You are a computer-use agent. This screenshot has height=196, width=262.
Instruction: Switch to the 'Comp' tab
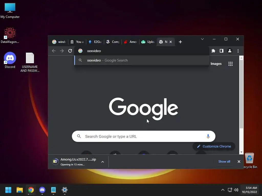113,42
